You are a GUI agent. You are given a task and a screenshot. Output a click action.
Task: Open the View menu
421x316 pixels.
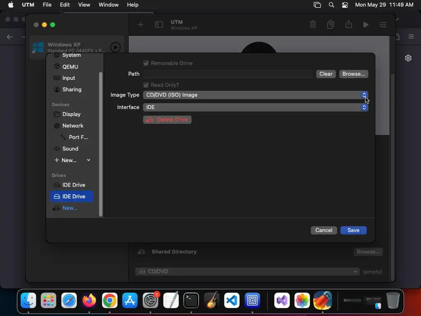coord(84,5)
